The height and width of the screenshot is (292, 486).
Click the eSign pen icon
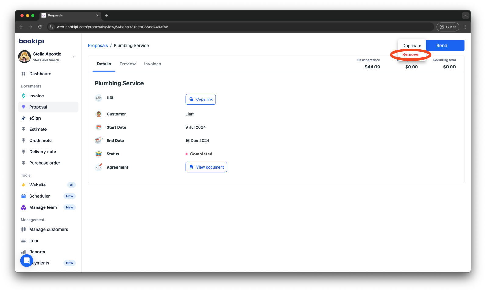[x=23, y=118]
